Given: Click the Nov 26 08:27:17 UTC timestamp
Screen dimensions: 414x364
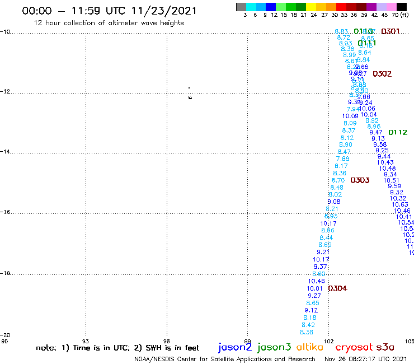Looking at the screenshot, I should tap(366, 360).
